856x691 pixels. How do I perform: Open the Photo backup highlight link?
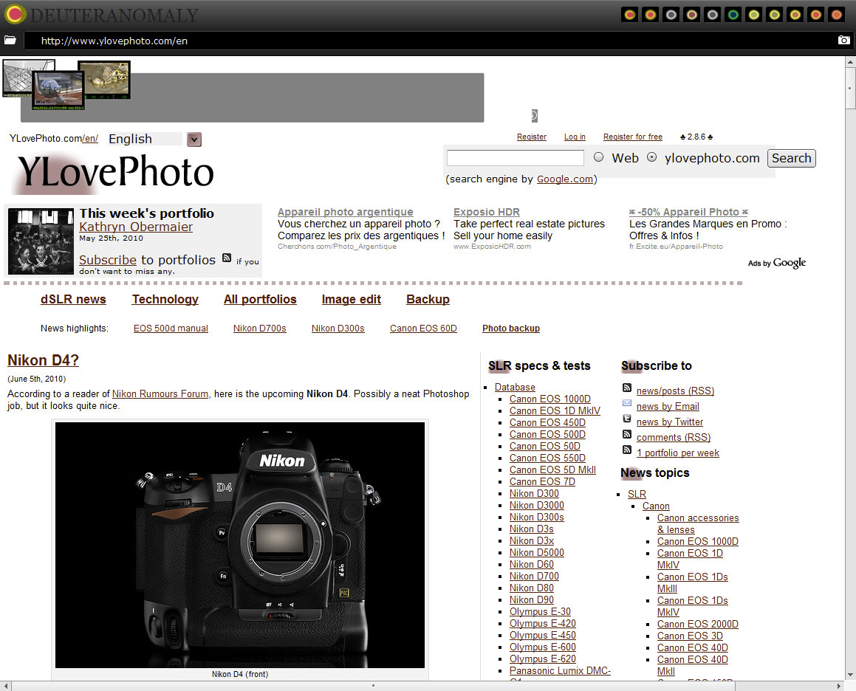(511, 328)
